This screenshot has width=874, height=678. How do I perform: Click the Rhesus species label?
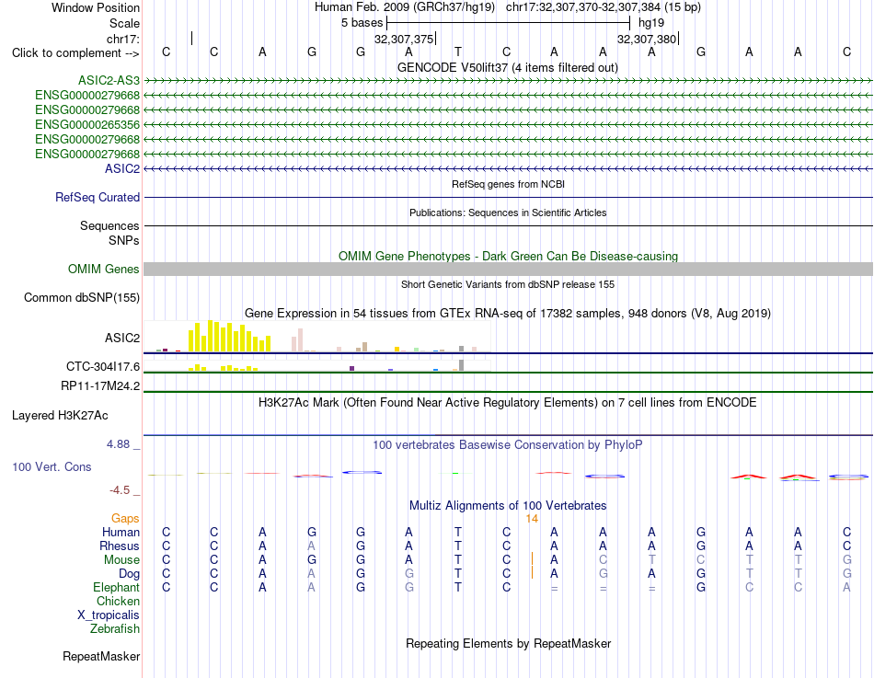point(120,546)
